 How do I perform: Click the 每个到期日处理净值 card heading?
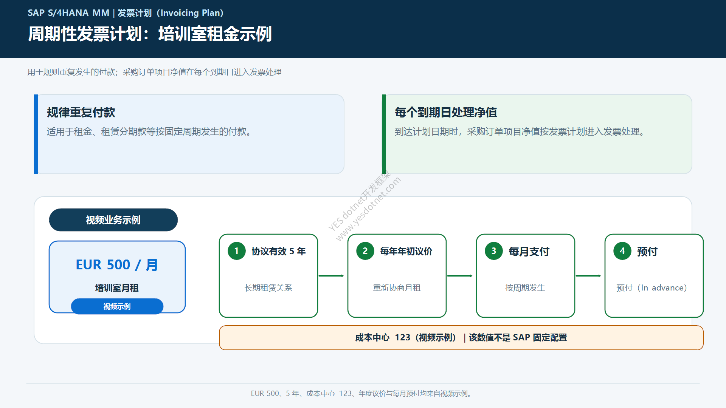[x=446, y=112]
